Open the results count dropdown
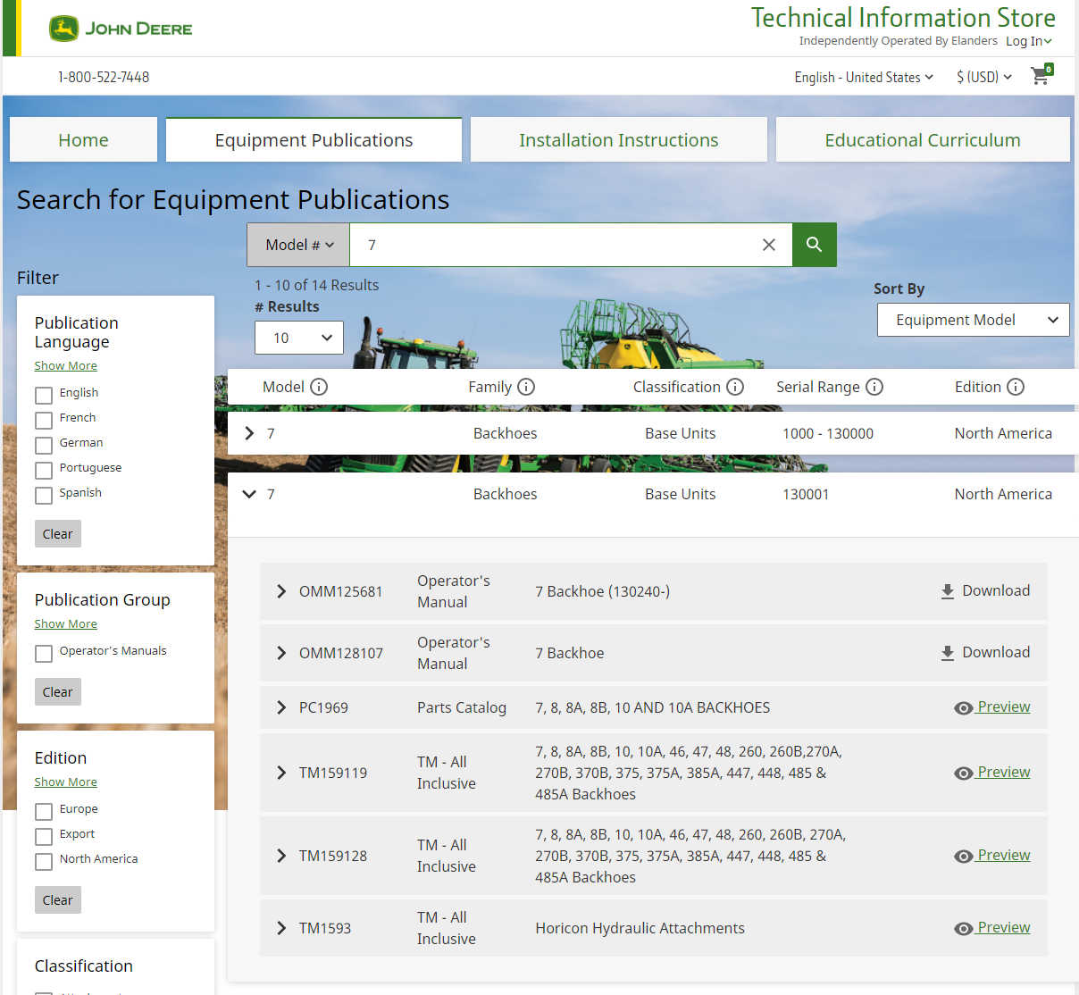The width and height of the screenshot is (1079, 995). [299, 338]
